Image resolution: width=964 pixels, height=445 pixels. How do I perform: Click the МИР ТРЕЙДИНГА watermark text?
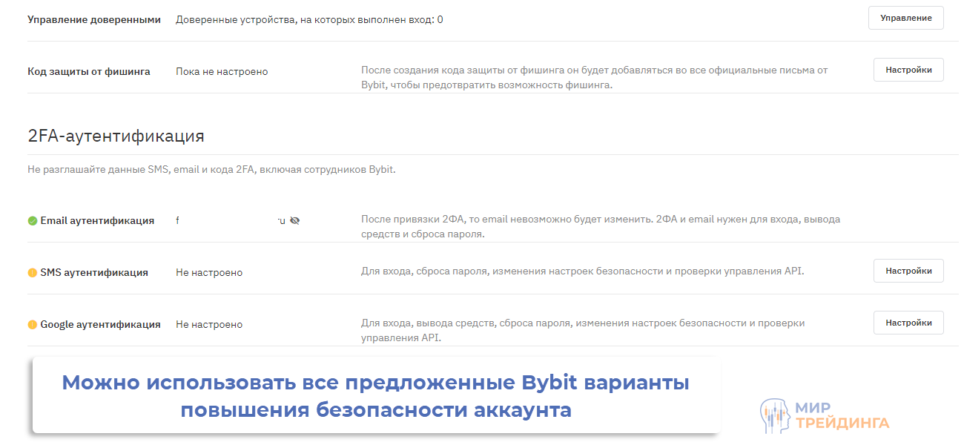842,415
